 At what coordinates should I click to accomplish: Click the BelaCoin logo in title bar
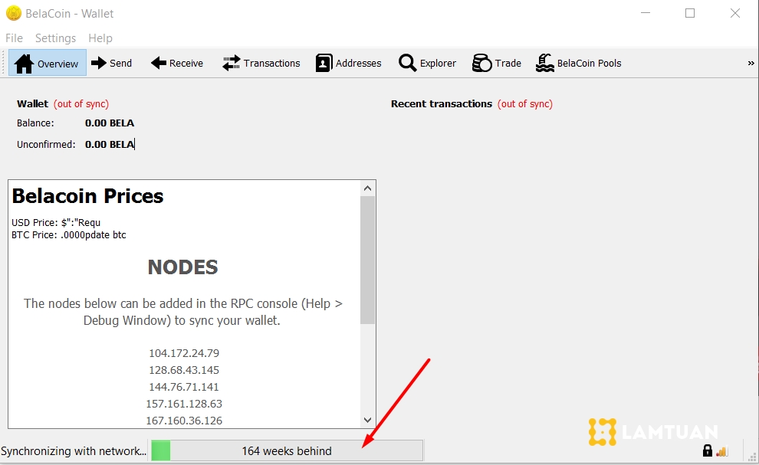tap(14, 14)
